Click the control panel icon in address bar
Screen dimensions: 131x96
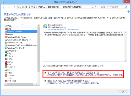coord(18,7)
